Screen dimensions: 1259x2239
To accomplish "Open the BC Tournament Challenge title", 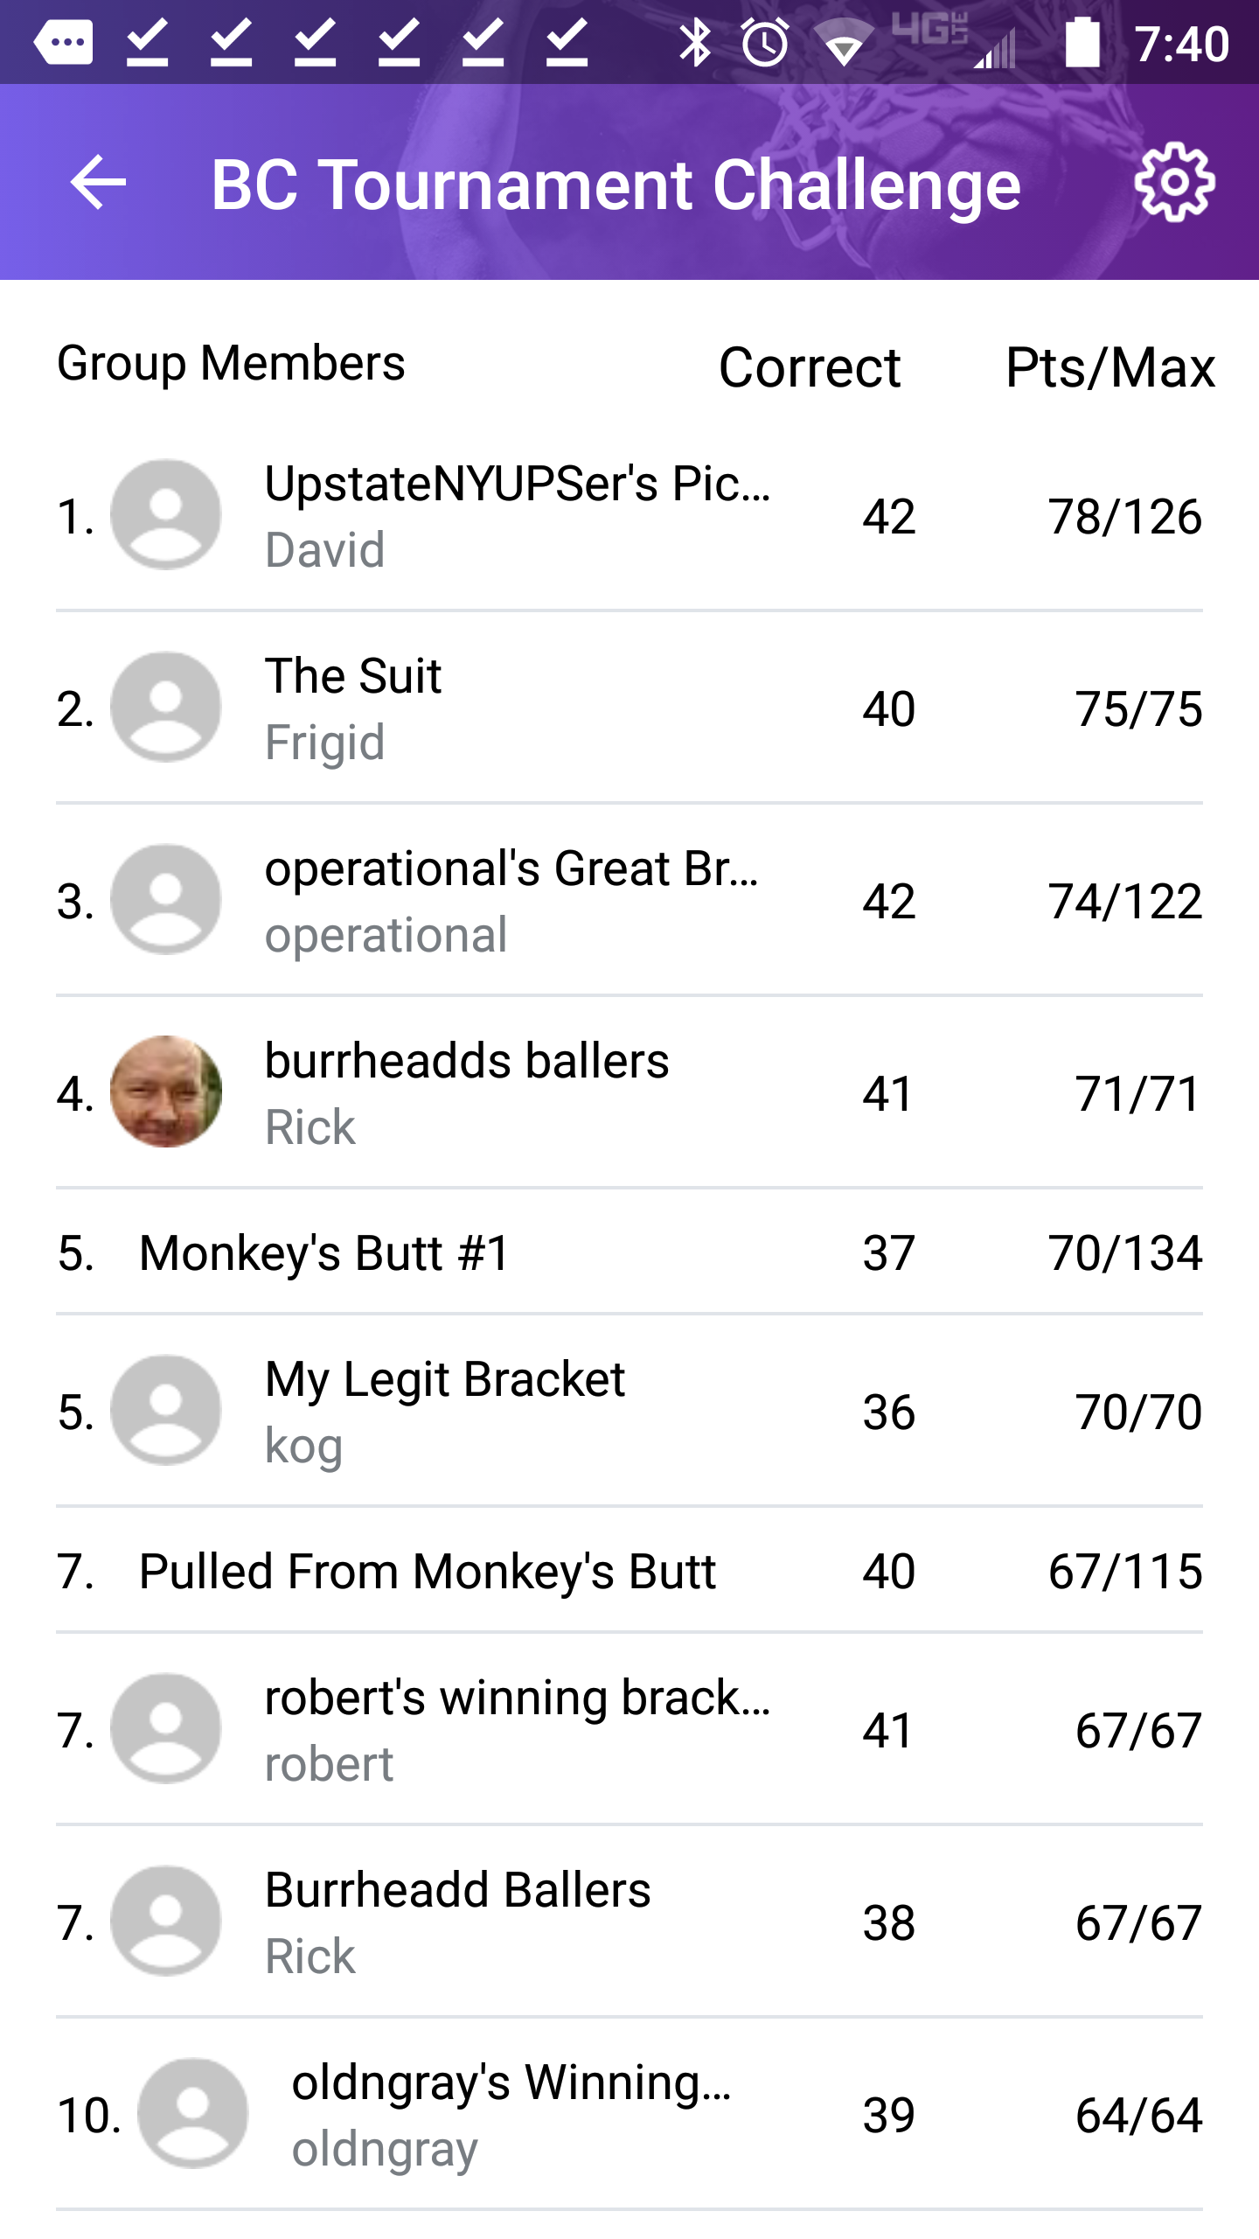I will 616,185.
